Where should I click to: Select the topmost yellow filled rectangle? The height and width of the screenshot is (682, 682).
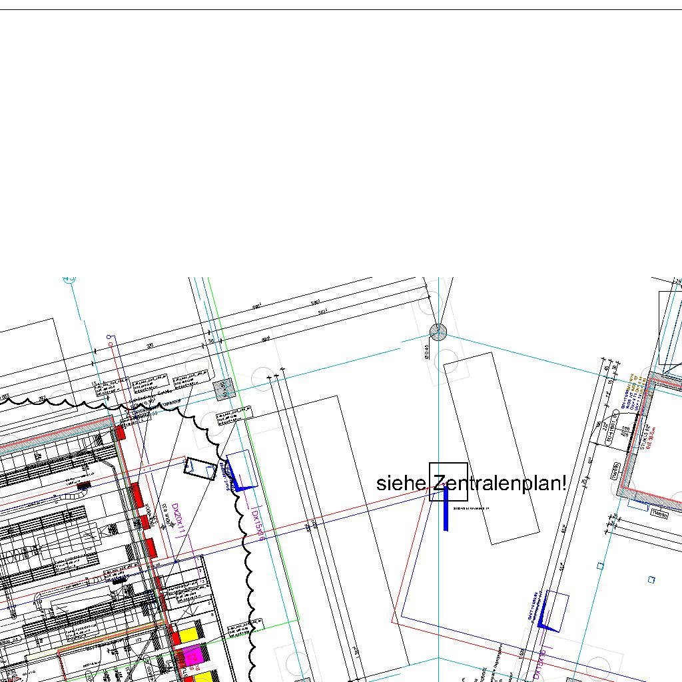[190, 634]
